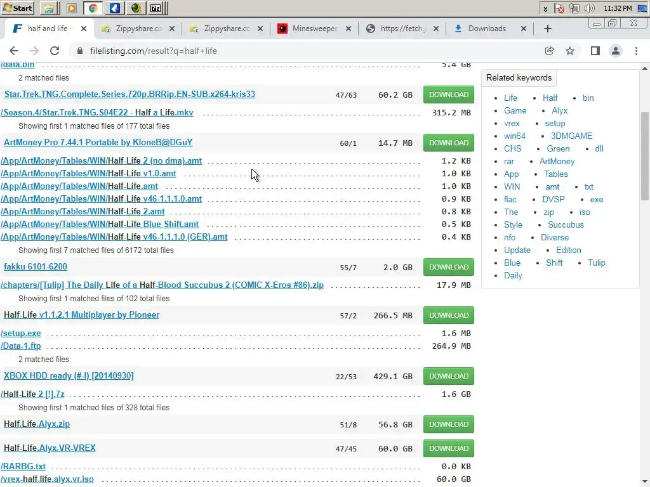Viewport: 650px width, 487px height.
Task: Open file explorer from the taskbar
Action: click(x=49, y=8)
